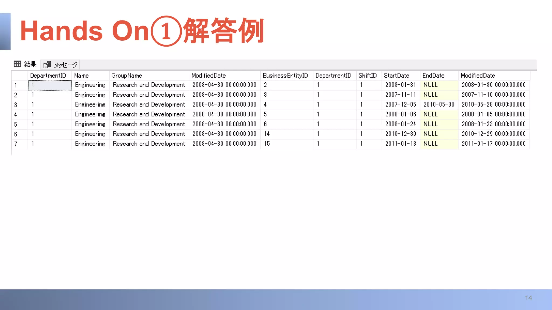Select the BusinessEntityID column header
The height and width of the screenshot is (310, 552).
[287, 76]
